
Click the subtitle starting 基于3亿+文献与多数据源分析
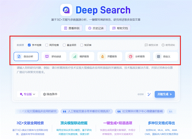pos(96,20)
